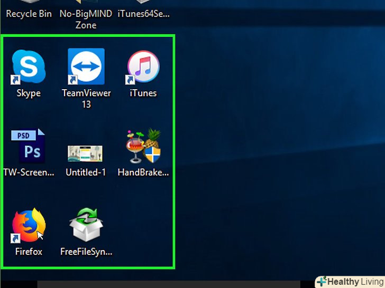Select the Untitled-1 image thumbnail

point(85,153)
